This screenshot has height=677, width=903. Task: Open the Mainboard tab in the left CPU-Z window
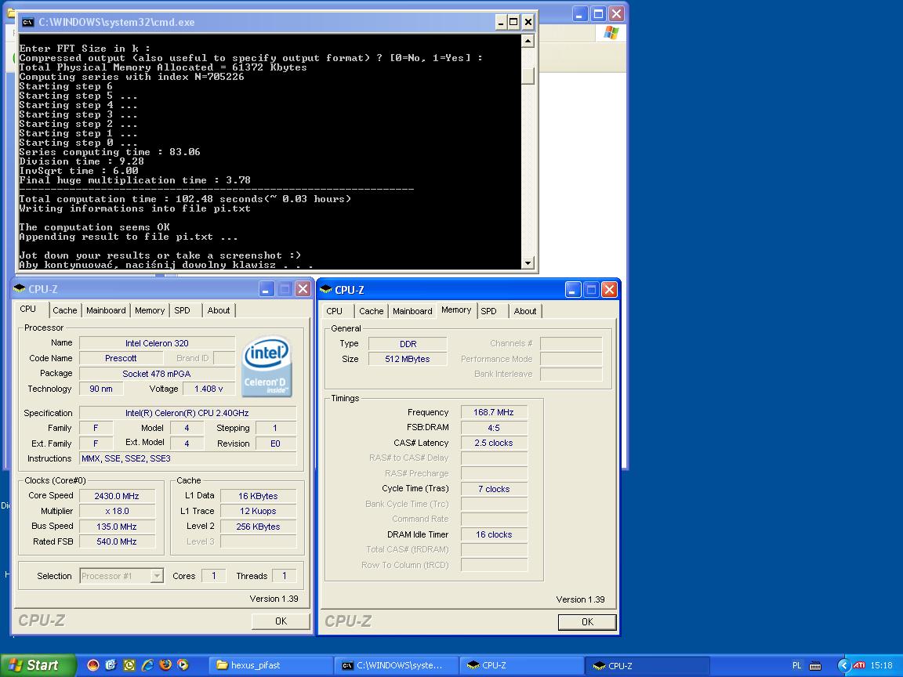(106, 310)
